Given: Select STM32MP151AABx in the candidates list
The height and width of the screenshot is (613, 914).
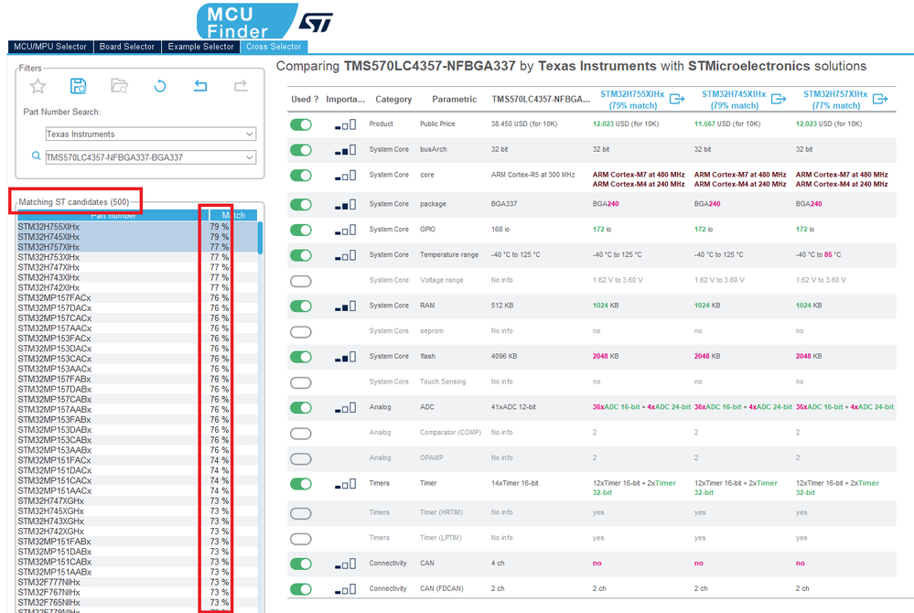Looking at the screenshot, I should coord(137,572).
